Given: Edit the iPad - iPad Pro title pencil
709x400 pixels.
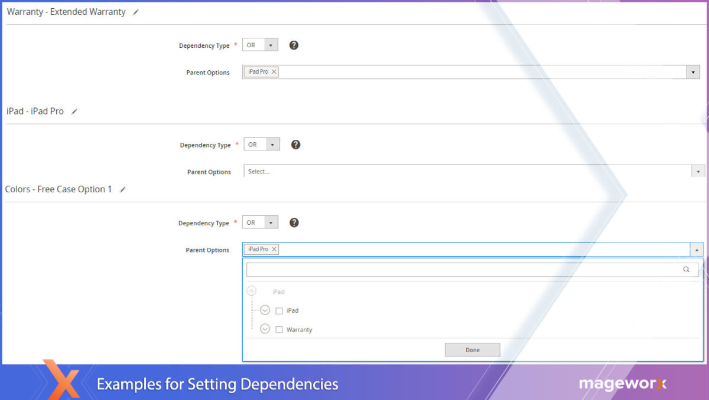Looking at the screenshot, I should [x=74, y=112].
